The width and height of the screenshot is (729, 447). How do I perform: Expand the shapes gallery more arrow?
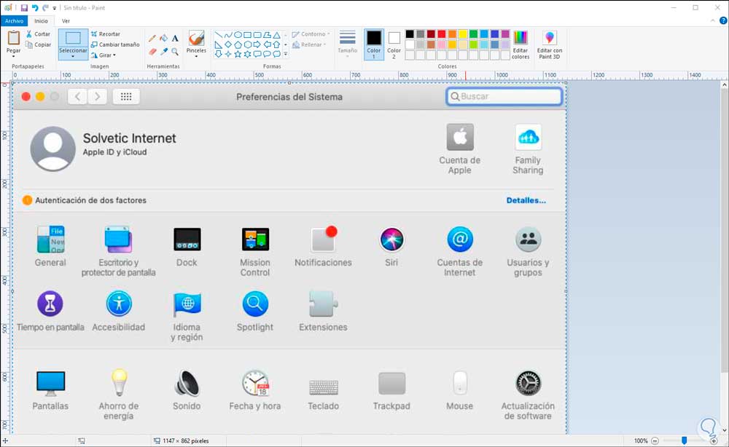[286, 55]
